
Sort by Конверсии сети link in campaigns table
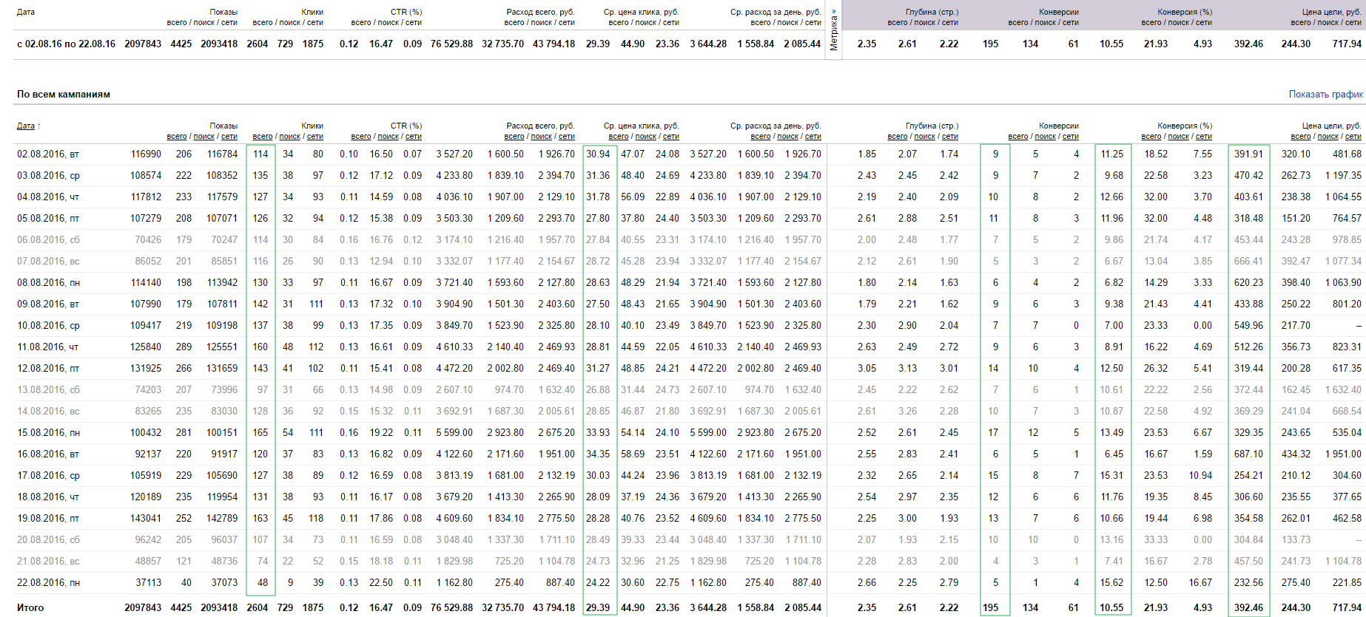pos(1071,137)
